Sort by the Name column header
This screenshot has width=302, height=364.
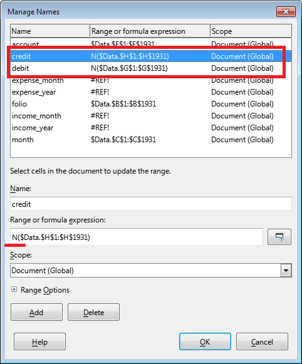(x=50, y=31)
